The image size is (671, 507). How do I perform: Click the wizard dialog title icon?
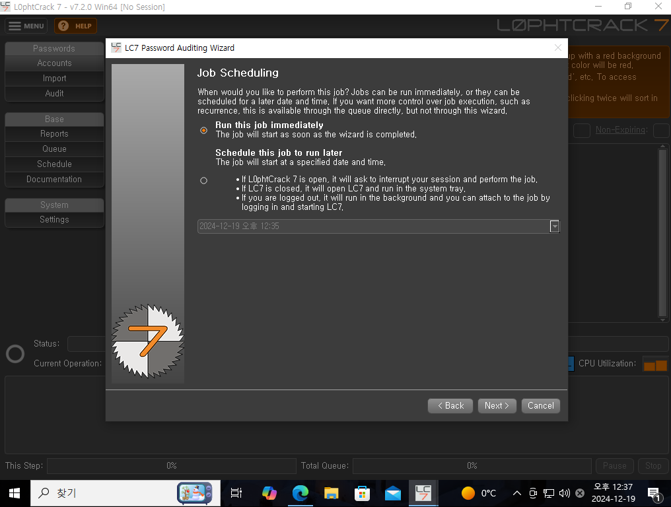point(116,48)
